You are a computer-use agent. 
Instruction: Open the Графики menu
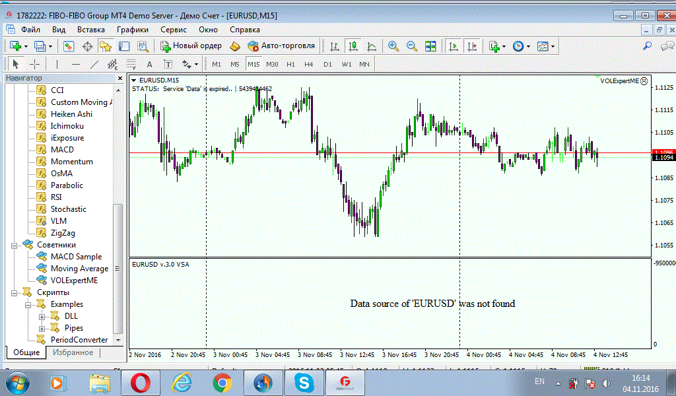pyautogui.click(x=133, y=30)
